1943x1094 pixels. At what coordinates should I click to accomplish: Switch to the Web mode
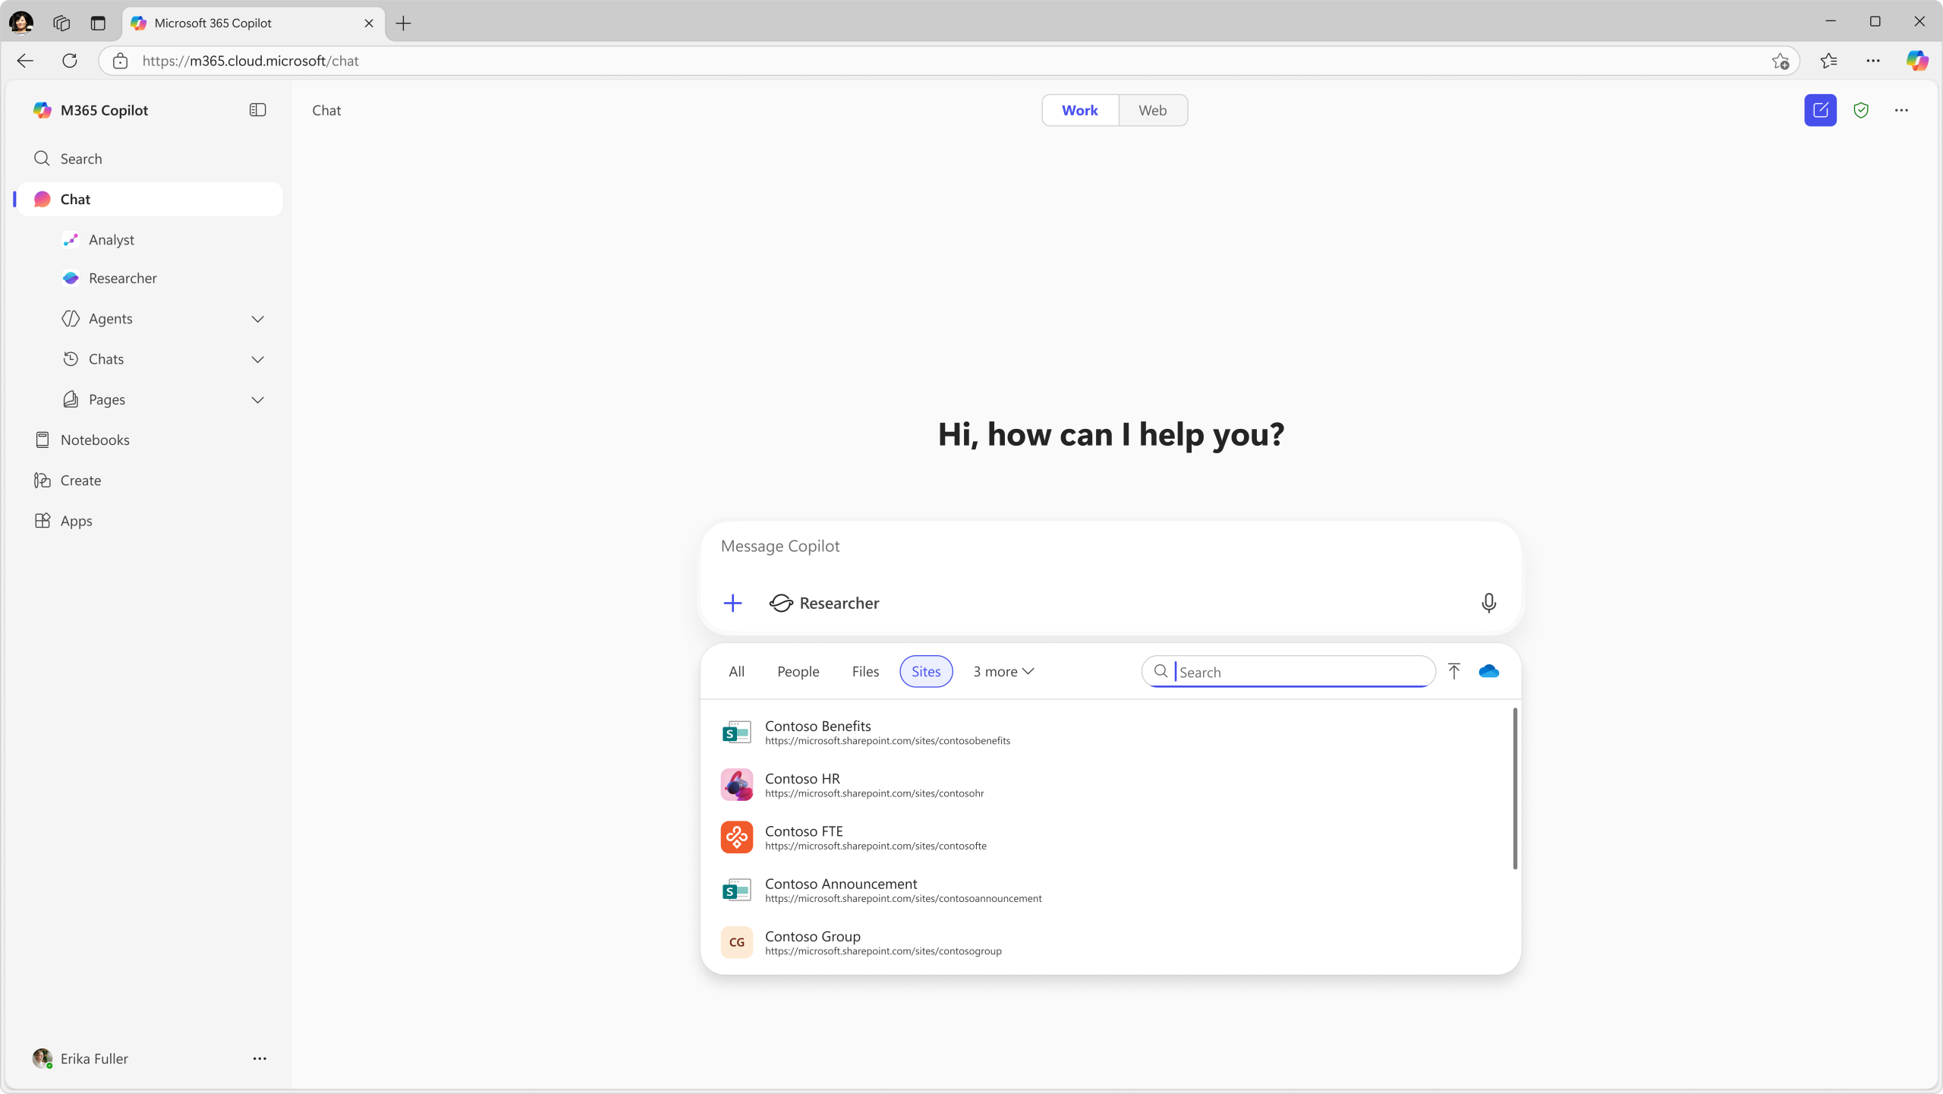1152,110
